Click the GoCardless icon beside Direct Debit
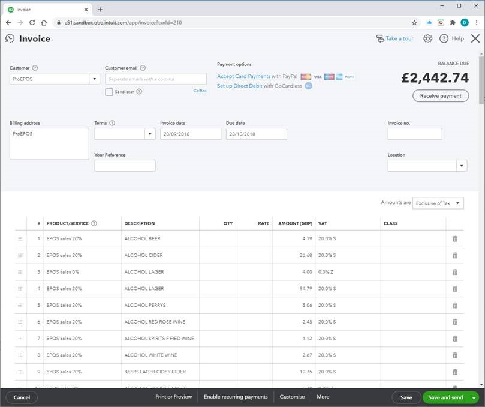Screen dimensions: 485x407 308,86
